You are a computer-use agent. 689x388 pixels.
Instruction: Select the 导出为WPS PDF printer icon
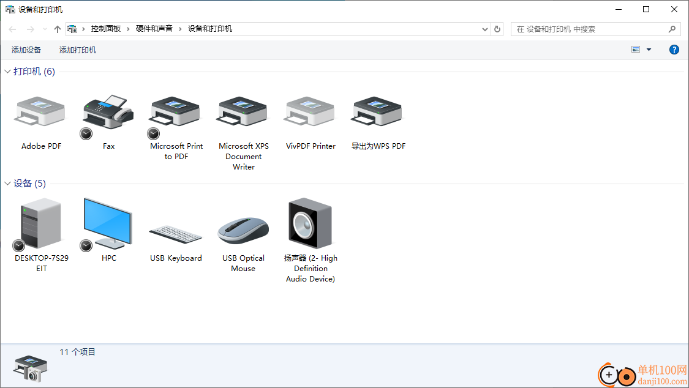coord(378,113)
